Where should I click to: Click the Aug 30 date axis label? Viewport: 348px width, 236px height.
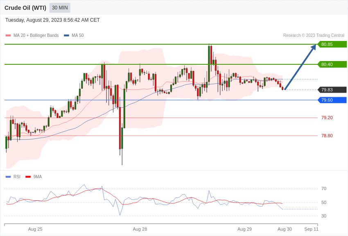(x=285, y=229)
